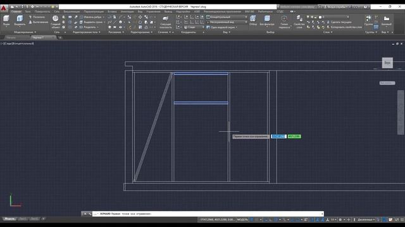Image resolution: width=405 pixels, height=227 pixels.
Task: Switch to the Тело ribbon tab
Action: click(28, 11)
